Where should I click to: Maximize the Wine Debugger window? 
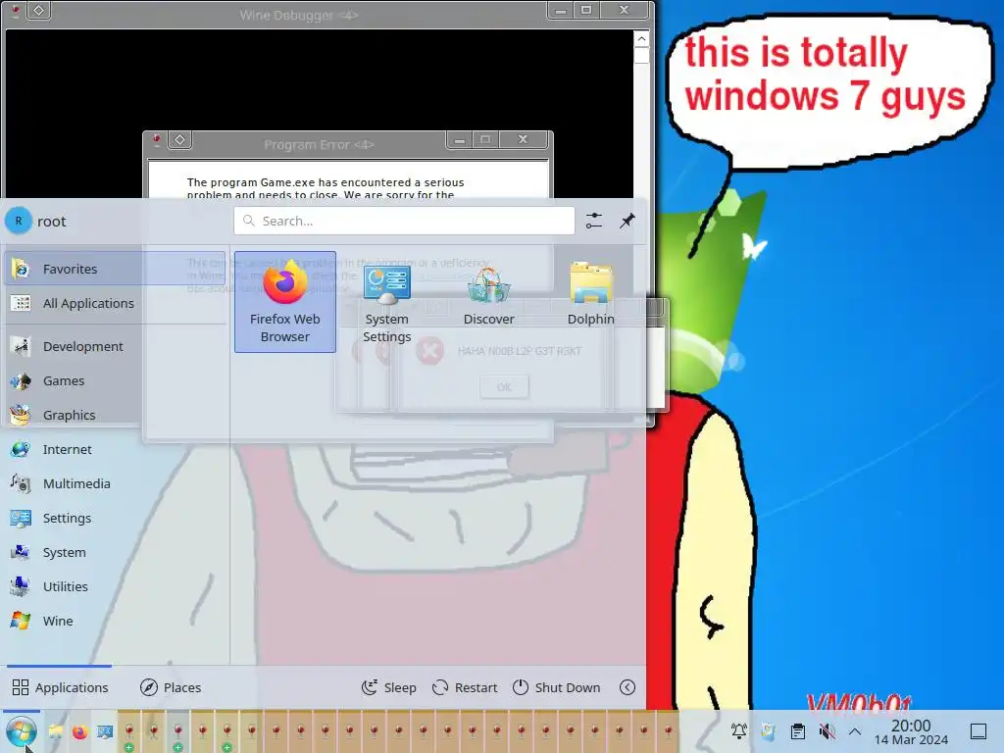(586, 10)
